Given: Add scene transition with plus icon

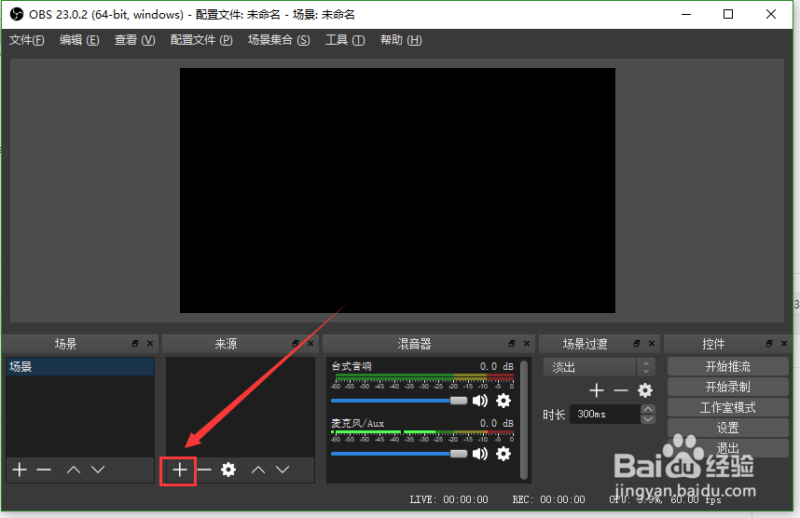Looking at the screenshot, I should [x=597, y=390].
